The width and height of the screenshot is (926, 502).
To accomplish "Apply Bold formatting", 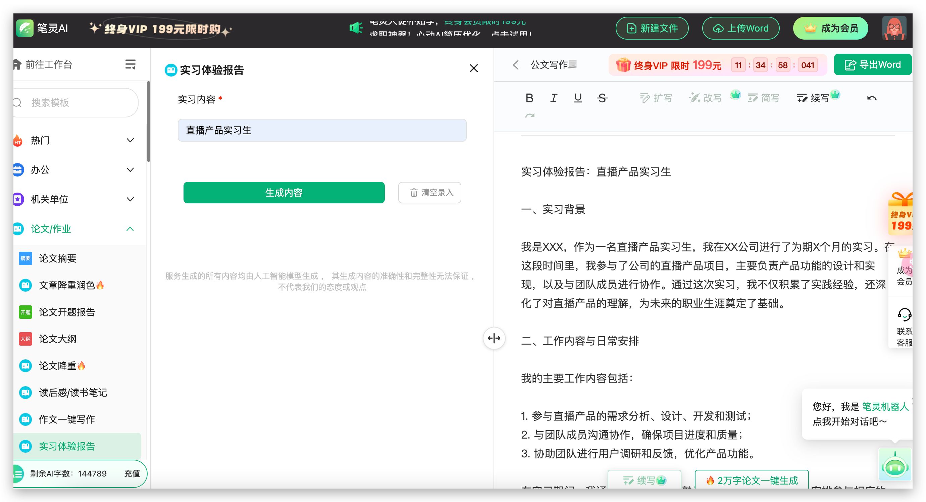I will coord(529,98).
